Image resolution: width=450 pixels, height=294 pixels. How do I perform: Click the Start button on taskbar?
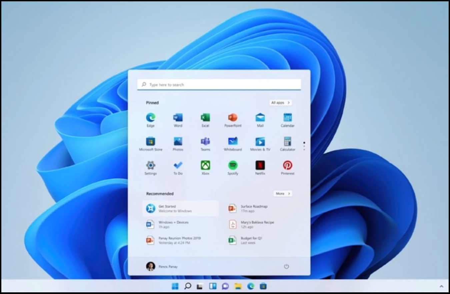[x=175, y=286]
